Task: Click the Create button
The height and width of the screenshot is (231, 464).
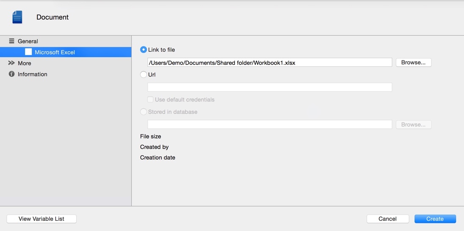Action: (435, 219)
